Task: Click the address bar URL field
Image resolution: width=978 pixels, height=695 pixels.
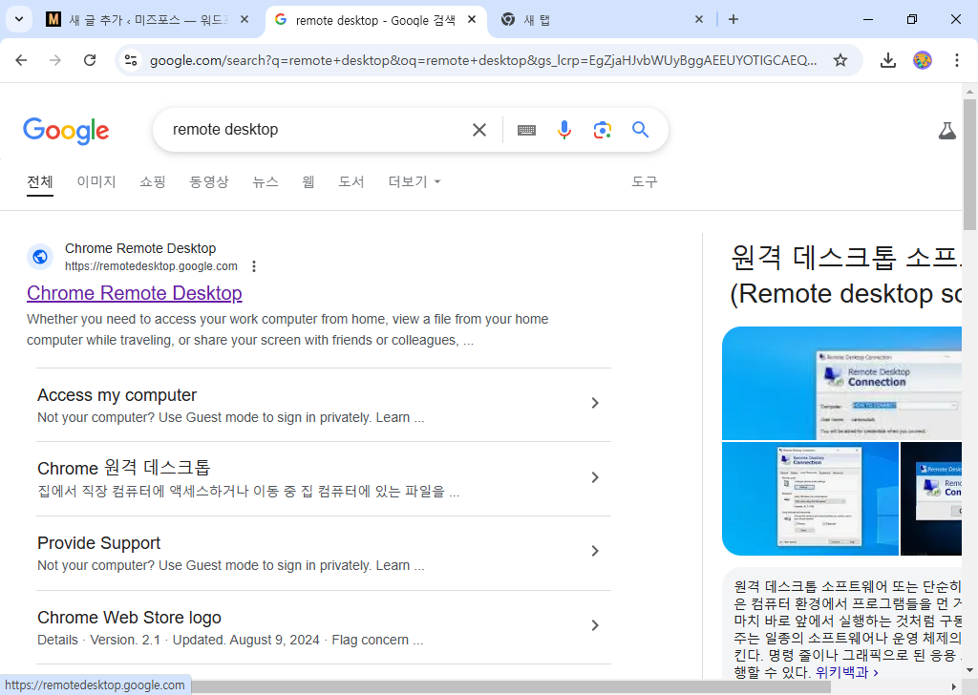Action: (x=483, y=60)
